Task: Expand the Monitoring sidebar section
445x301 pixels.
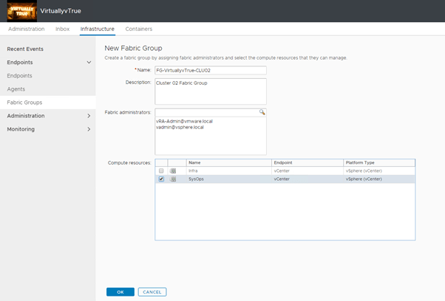Action: (89, 129)
